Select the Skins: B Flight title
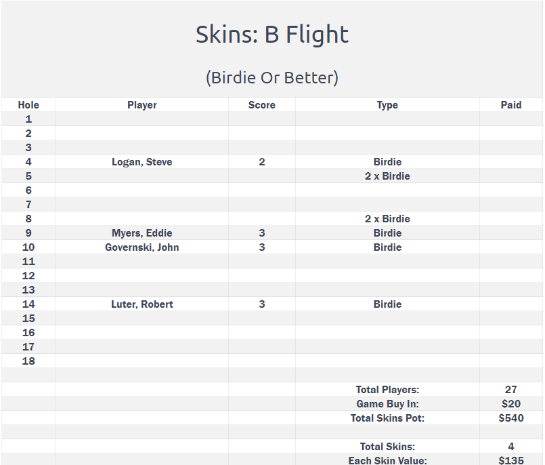This screenshot has width=545, height=465. [x=272, y=35]
